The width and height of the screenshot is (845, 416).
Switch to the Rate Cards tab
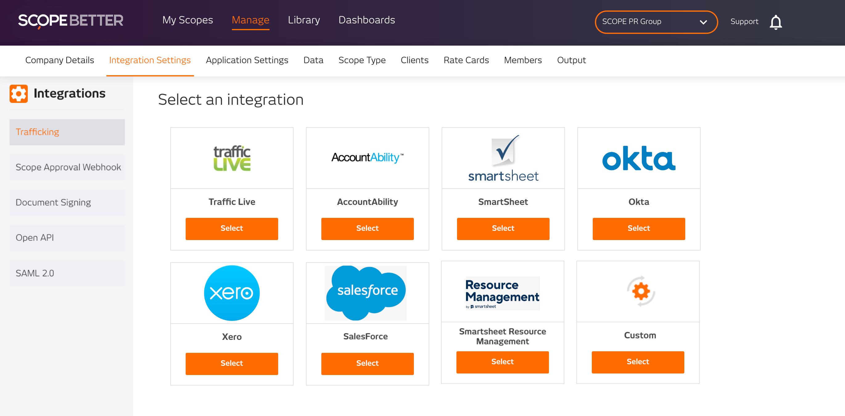466,60
